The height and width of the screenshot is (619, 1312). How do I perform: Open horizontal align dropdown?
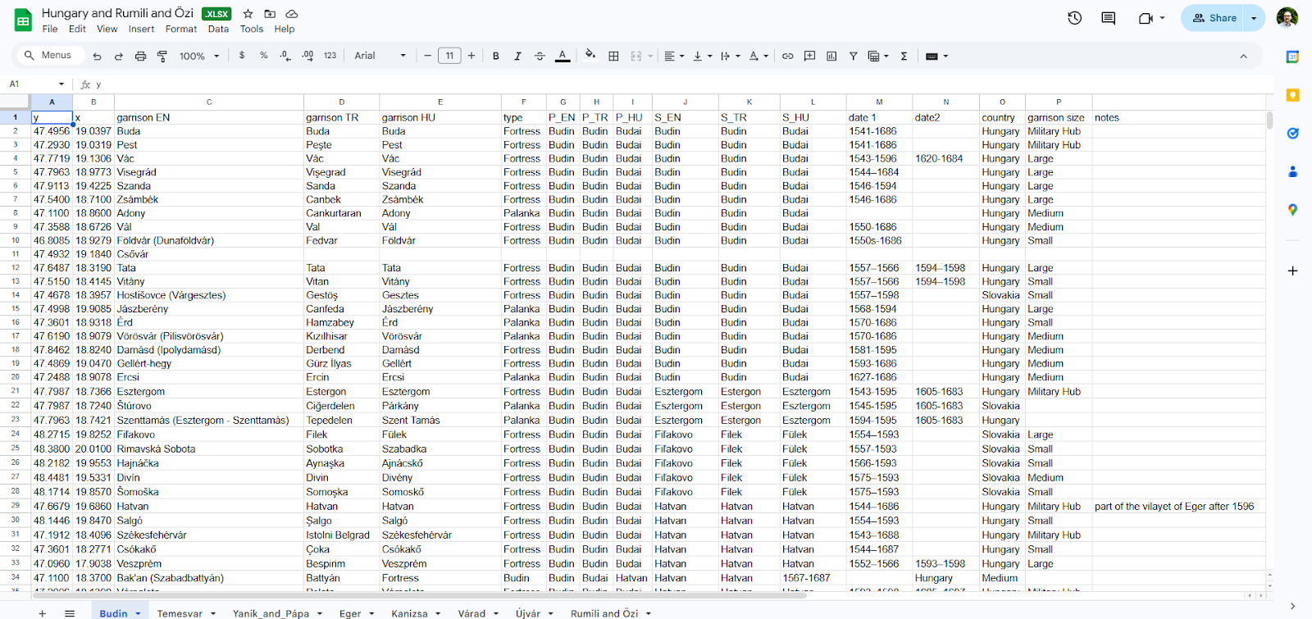coord(674,56)
